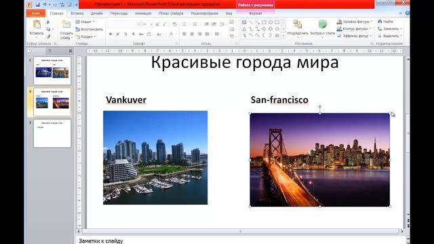This screenshot has width=434, height=244.
Task: Open Shape Outline (Контур фигуры) dropdown
Action: coord(354,28)
